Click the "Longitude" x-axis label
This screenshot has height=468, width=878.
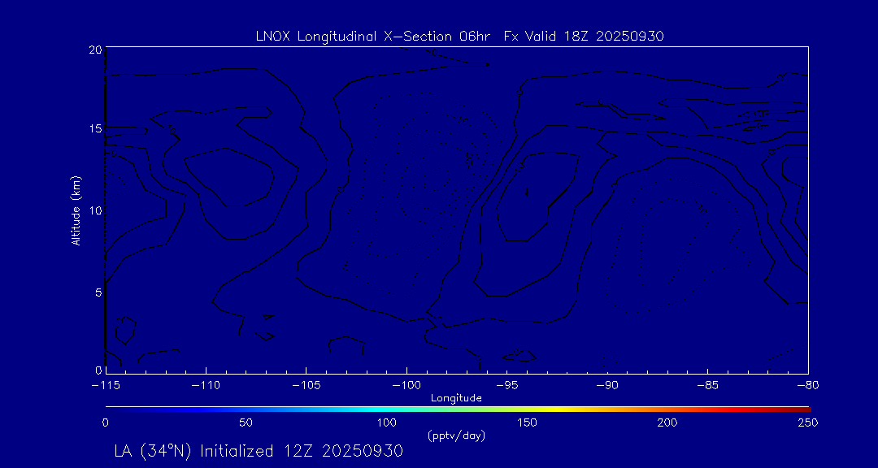(456, 398)
